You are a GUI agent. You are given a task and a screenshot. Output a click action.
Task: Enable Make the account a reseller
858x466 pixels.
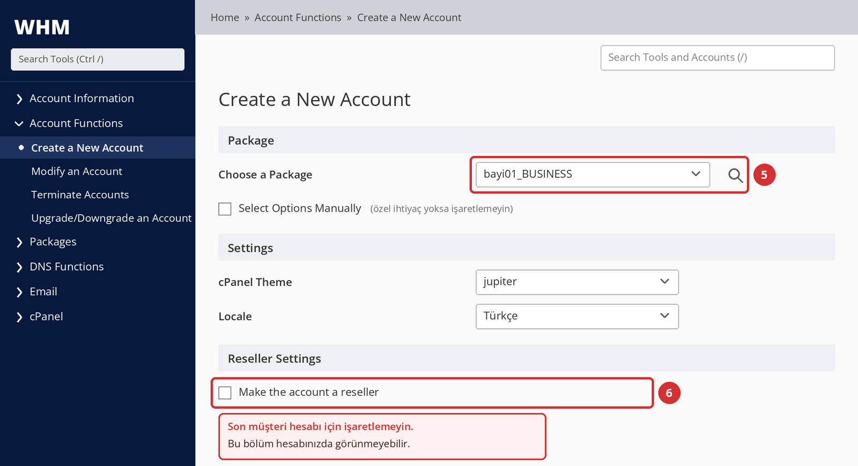coord(225,393)
